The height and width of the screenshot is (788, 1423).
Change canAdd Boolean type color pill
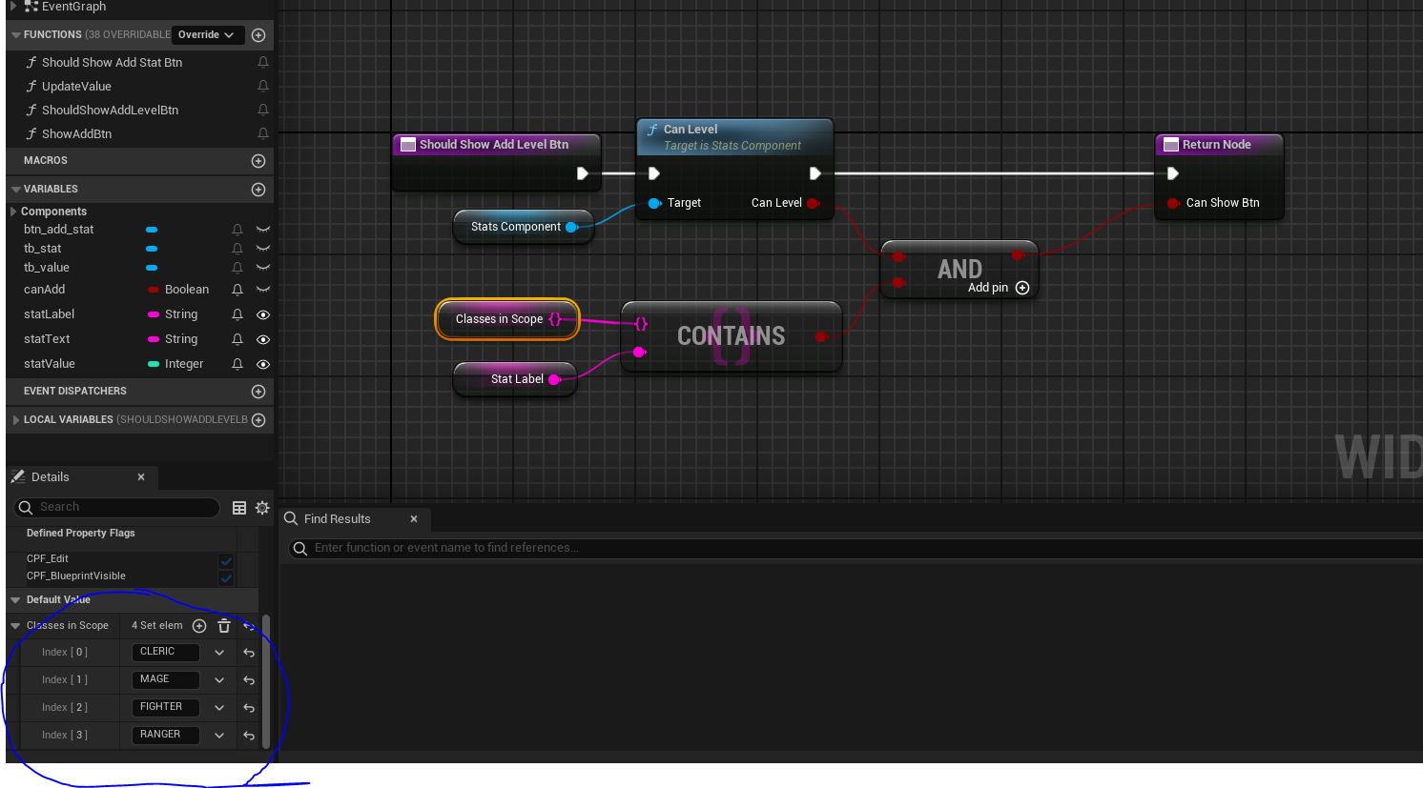154,290
